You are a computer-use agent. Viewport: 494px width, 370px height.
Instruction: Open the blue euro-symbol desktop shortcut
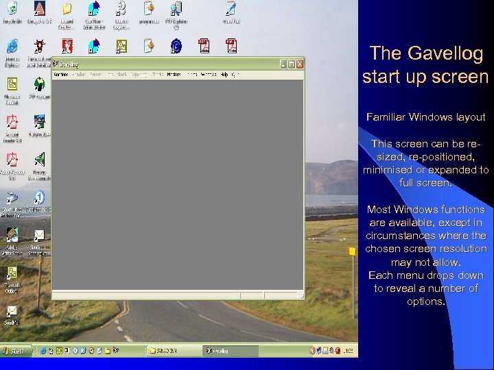point(176,47)
